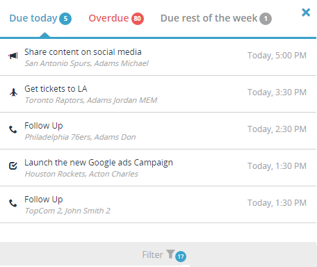Viewport: 317px width, 267px height.
Task: Open the Due rest of the week tab
Action: (209, 18)
